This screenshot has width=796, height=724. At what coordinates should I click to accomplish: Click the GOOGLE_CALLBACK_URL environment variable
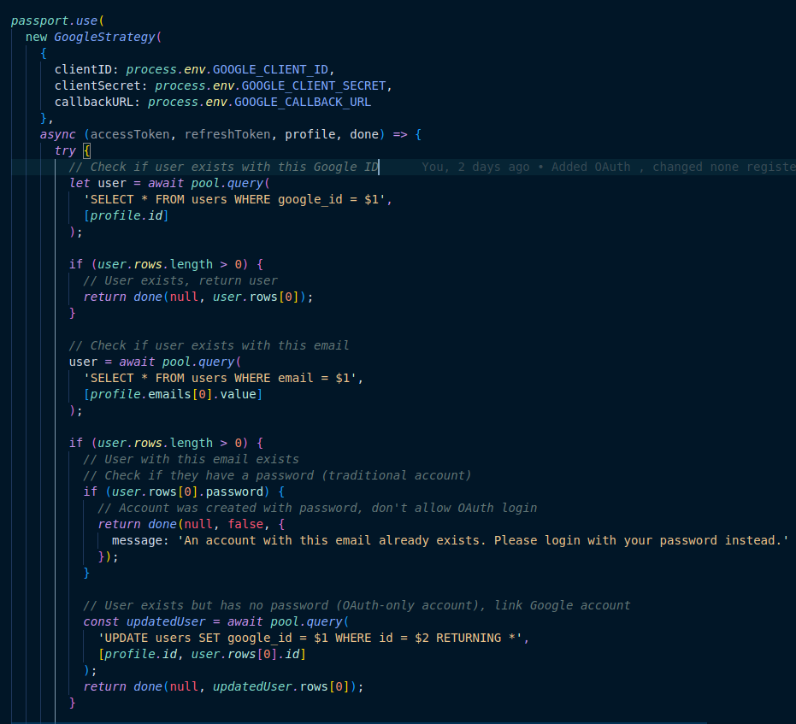click(x=302, y=102)
